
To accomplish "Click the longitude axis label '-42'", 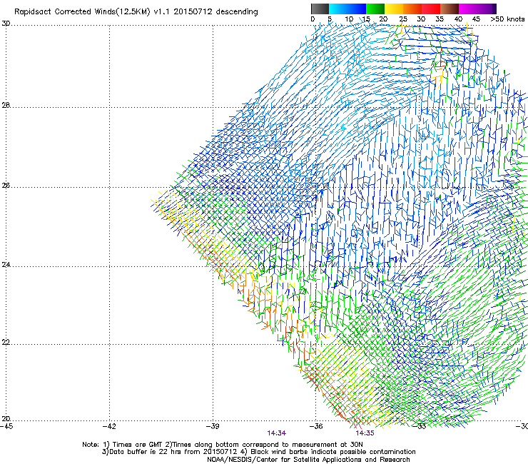I will pos(109,426).
